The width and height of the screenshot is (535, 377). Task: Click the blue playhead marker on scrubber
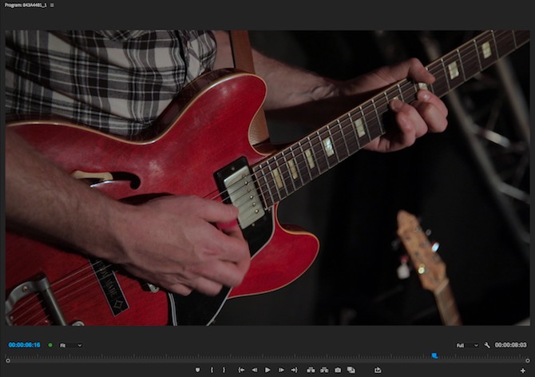434,355
